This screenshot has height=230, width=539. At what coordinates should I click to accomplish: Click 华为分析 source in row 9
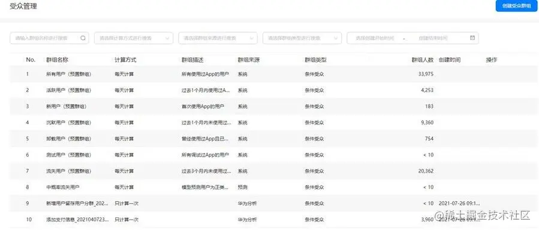[x=247, y=203]
